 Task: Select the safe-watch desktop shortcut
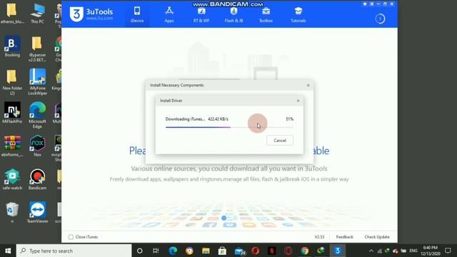coord(12,179)
